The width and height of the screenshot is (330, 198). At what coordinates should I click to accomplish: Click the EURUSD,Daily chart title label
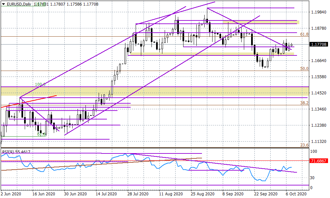[19, 5]
